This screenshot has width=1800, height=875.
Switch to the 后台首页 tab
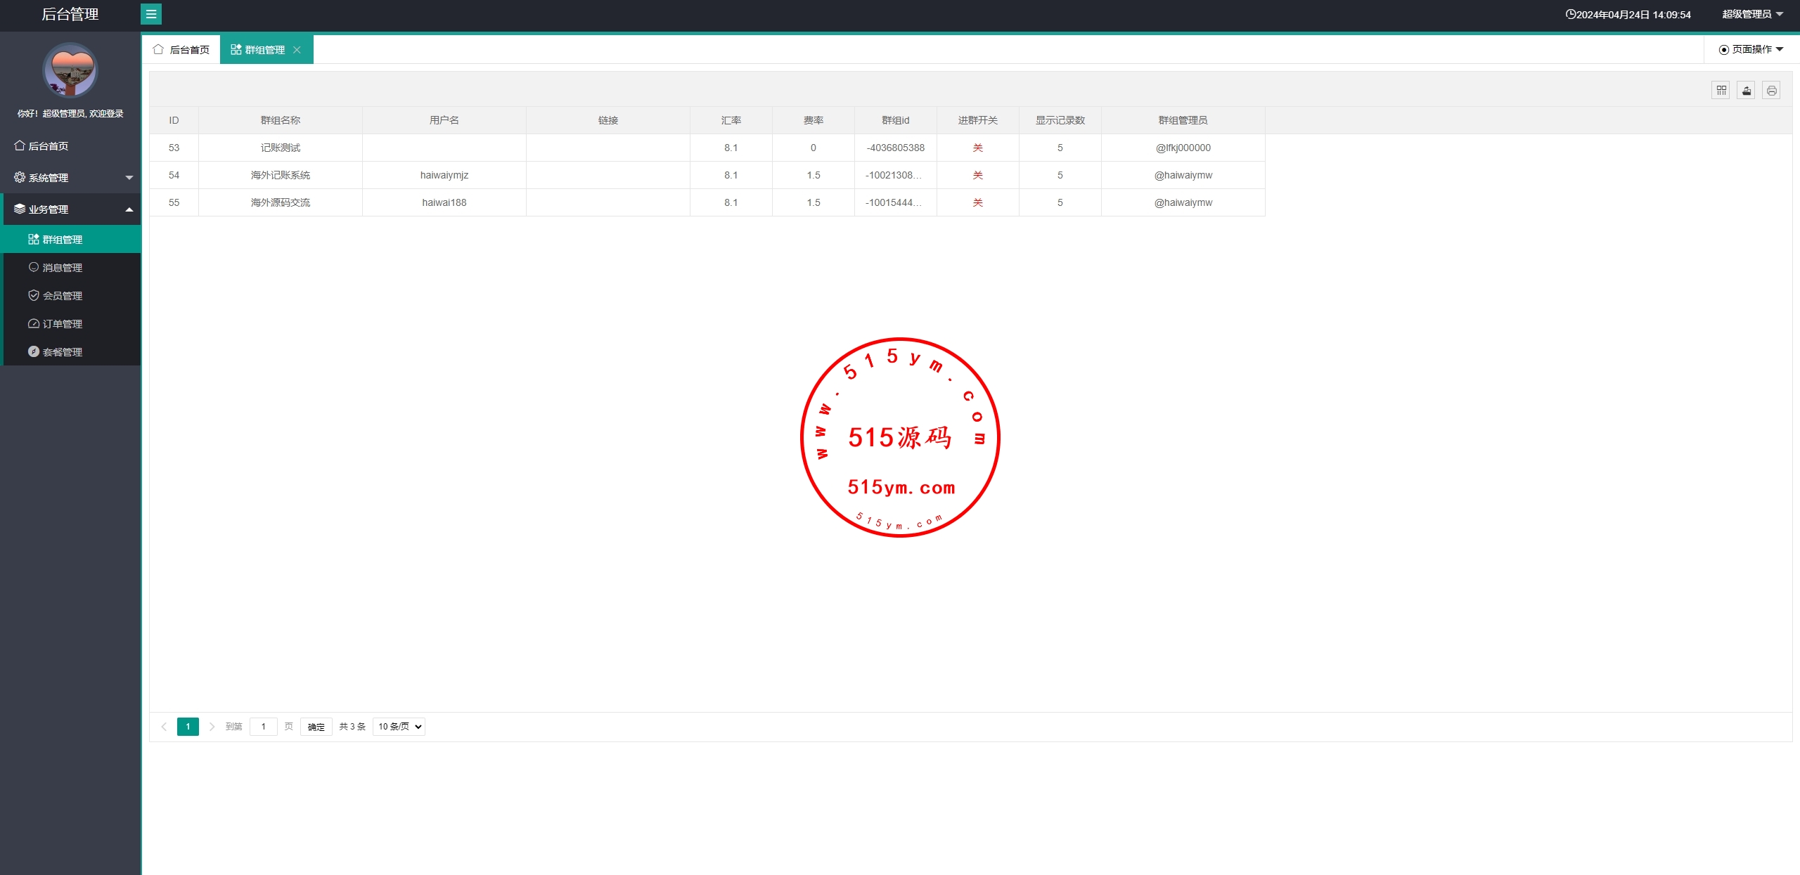(x=182, y=50)
